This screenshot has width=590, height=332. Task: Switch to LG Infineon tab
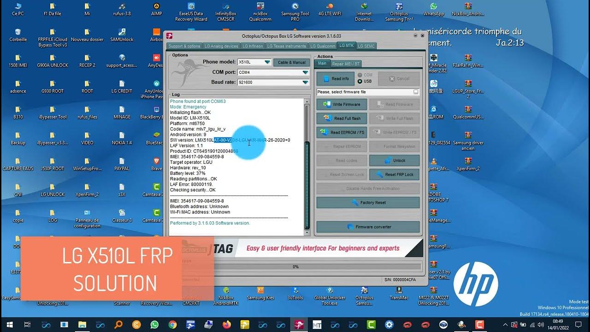(x=253, y=46)
